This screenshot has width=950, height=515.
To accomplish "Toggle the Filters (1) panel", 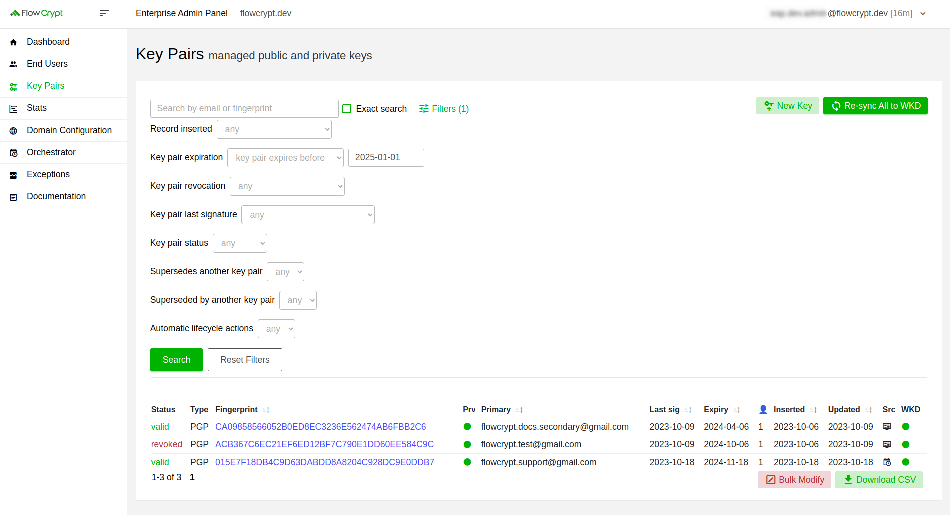I will pos(444,109).
